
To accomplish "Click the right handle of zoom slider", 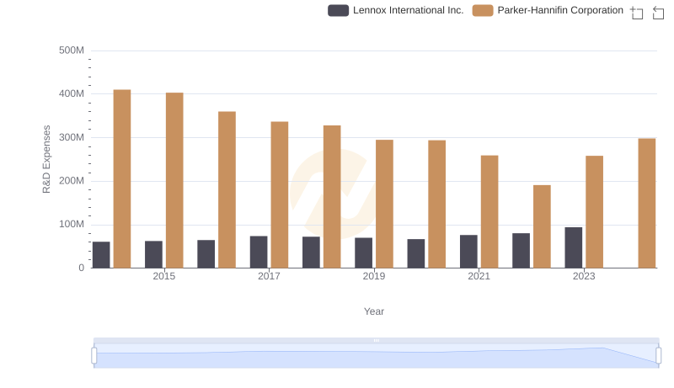I will [x=658, y=356].
